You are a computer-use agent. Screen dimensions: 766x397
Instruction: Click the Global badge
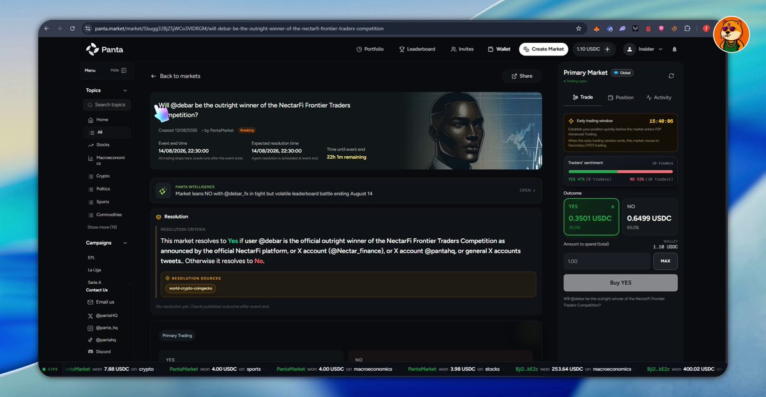coord(622,73)
